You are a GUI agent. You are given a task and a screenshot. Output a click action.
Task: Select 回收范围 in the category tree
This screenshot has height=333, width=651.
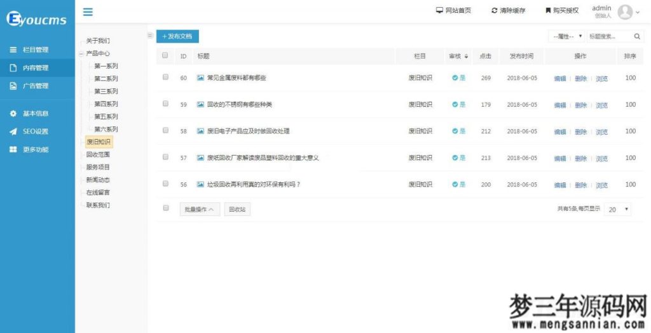98,154
